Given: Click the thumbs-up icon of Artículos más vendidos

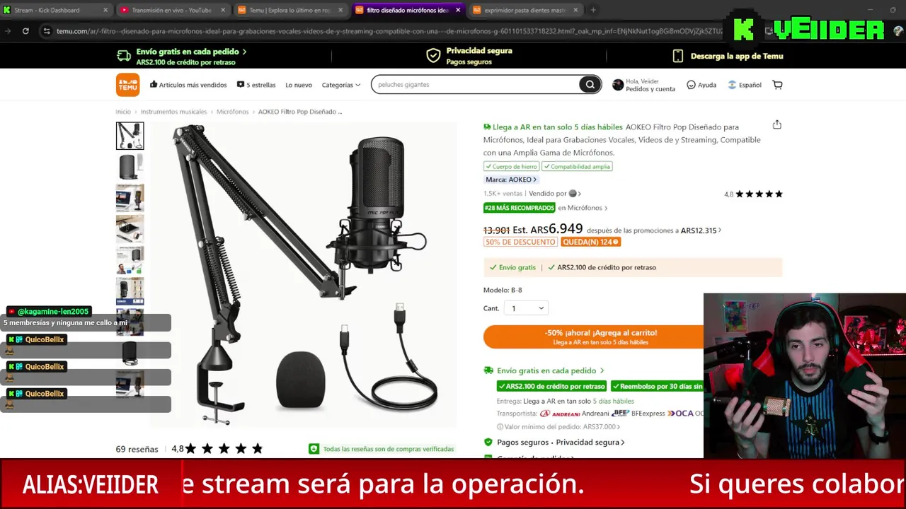Looking at the screenshot, I should (x=154, y=84).
